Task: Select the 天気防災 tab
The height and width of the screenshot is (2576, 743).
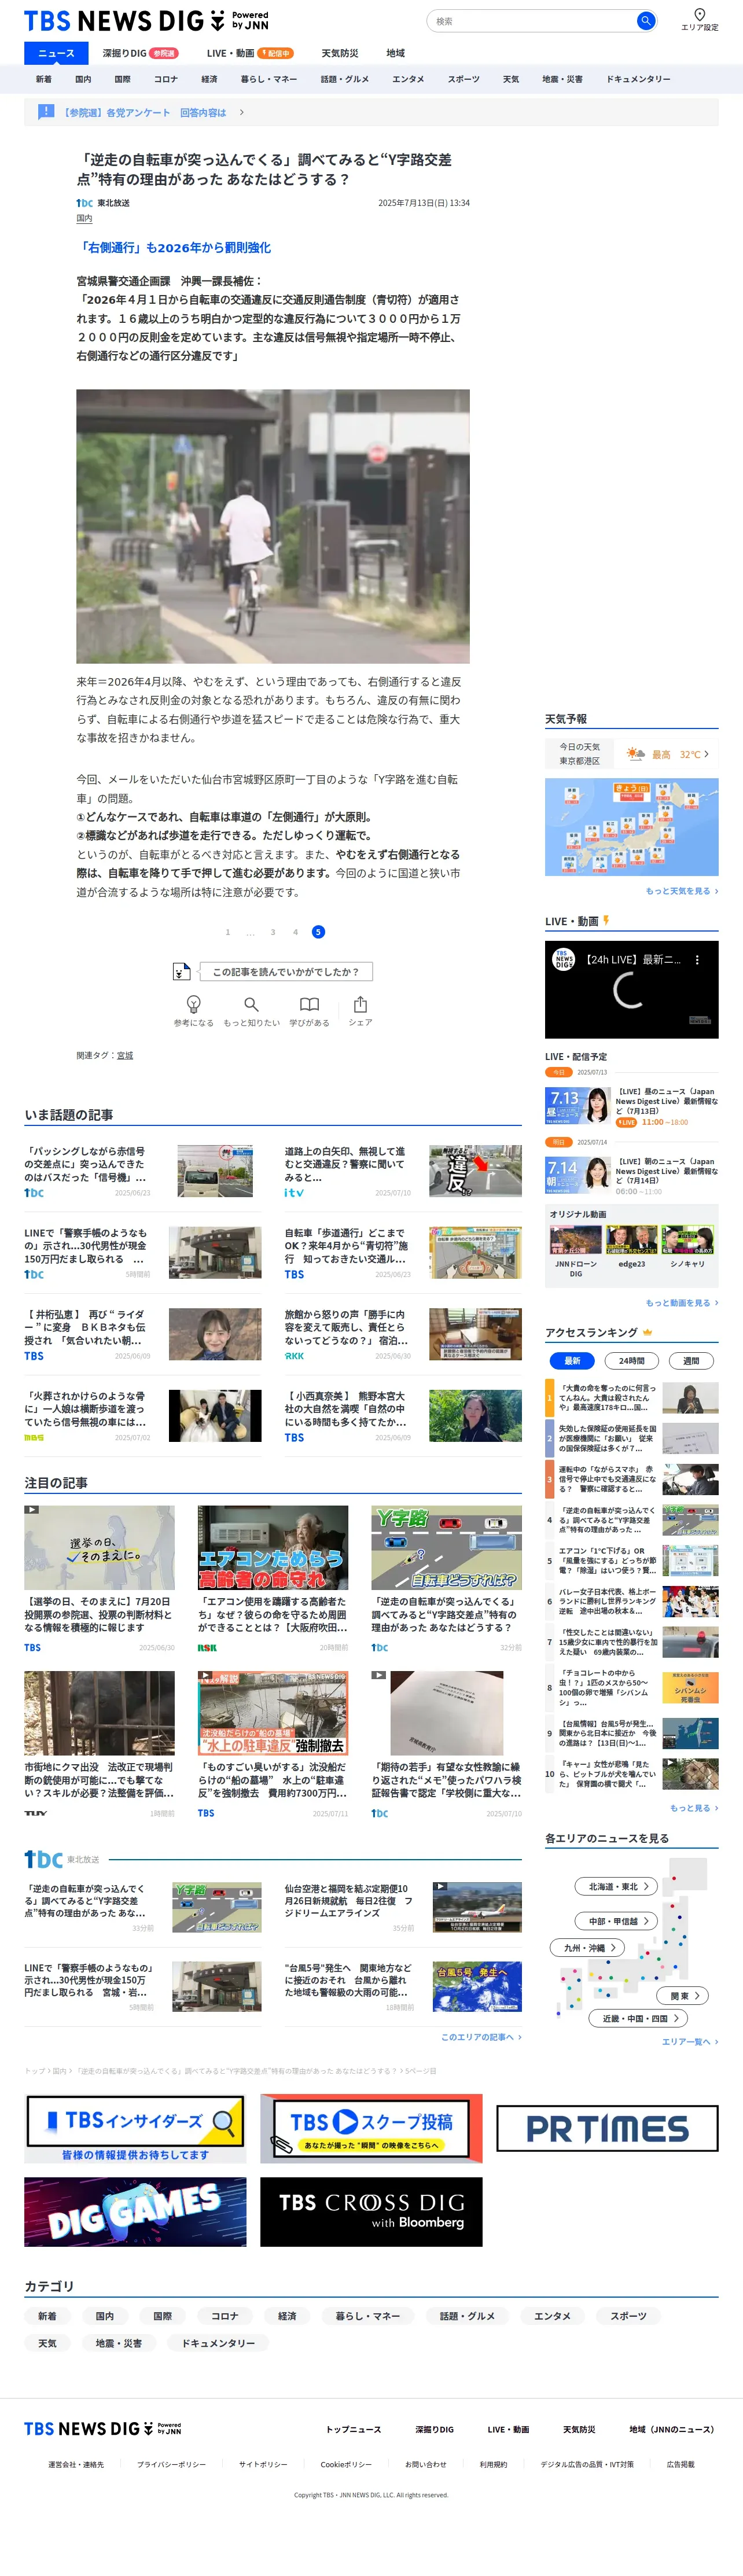Action: pos(339,53)
